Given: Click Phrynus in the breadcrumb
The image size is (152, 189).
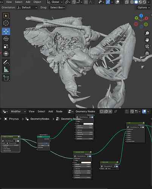Looking at the screenshot, I should (14, 119).
